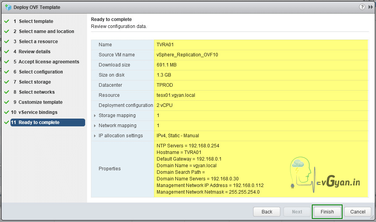Click the Deployment configuration value 2 vCPU

pos(164,105)
